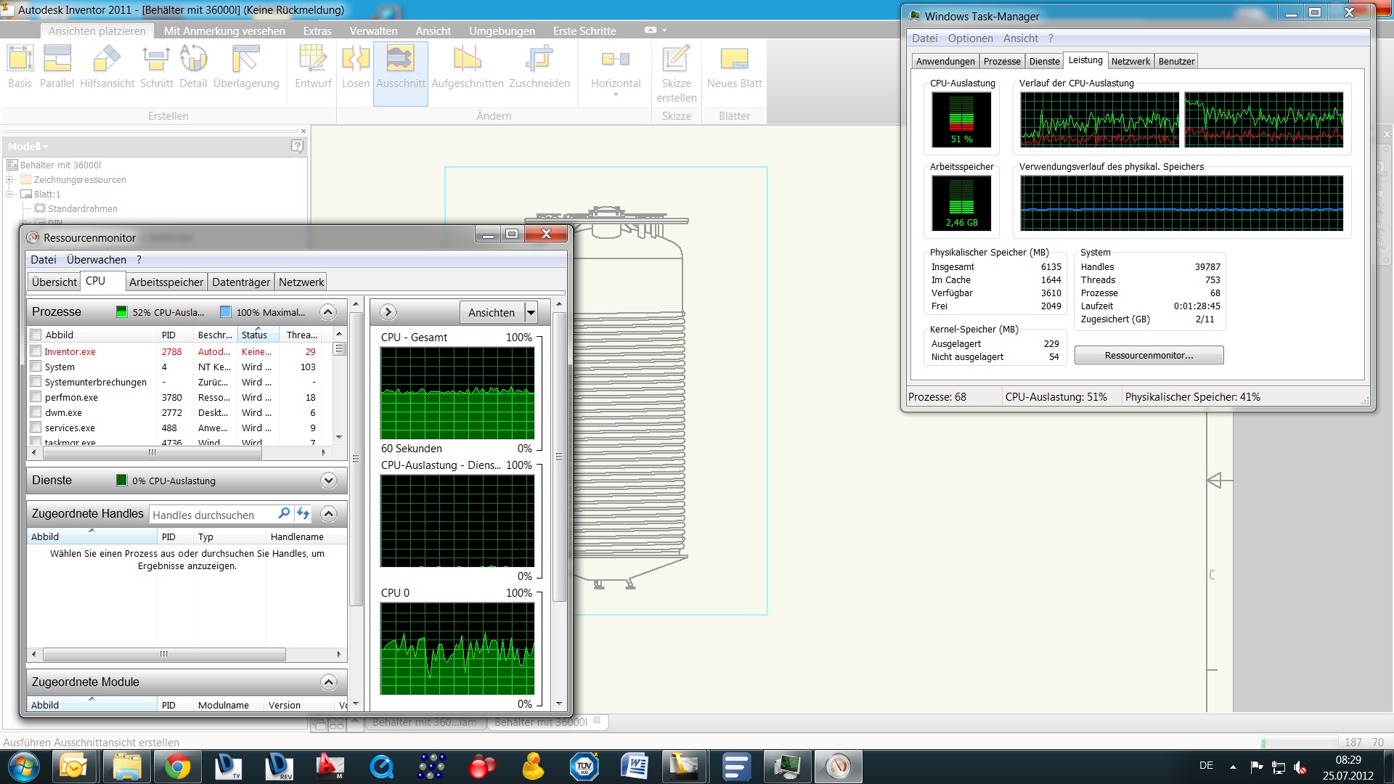Click the Skizze erstellen tool
Image resolution: width=1394 pixels, height=784 pixels.
pos(676,73)
